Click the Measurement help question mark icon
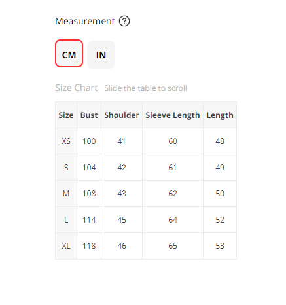Image resolution: width=286 pixels, height=305 pixels. tap(124, 21)
